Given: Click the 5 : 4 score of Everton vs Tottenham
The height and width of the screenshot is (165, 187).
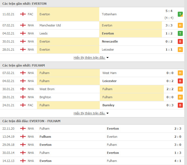Looking at the screenshot, I should (x=169, y=11).
